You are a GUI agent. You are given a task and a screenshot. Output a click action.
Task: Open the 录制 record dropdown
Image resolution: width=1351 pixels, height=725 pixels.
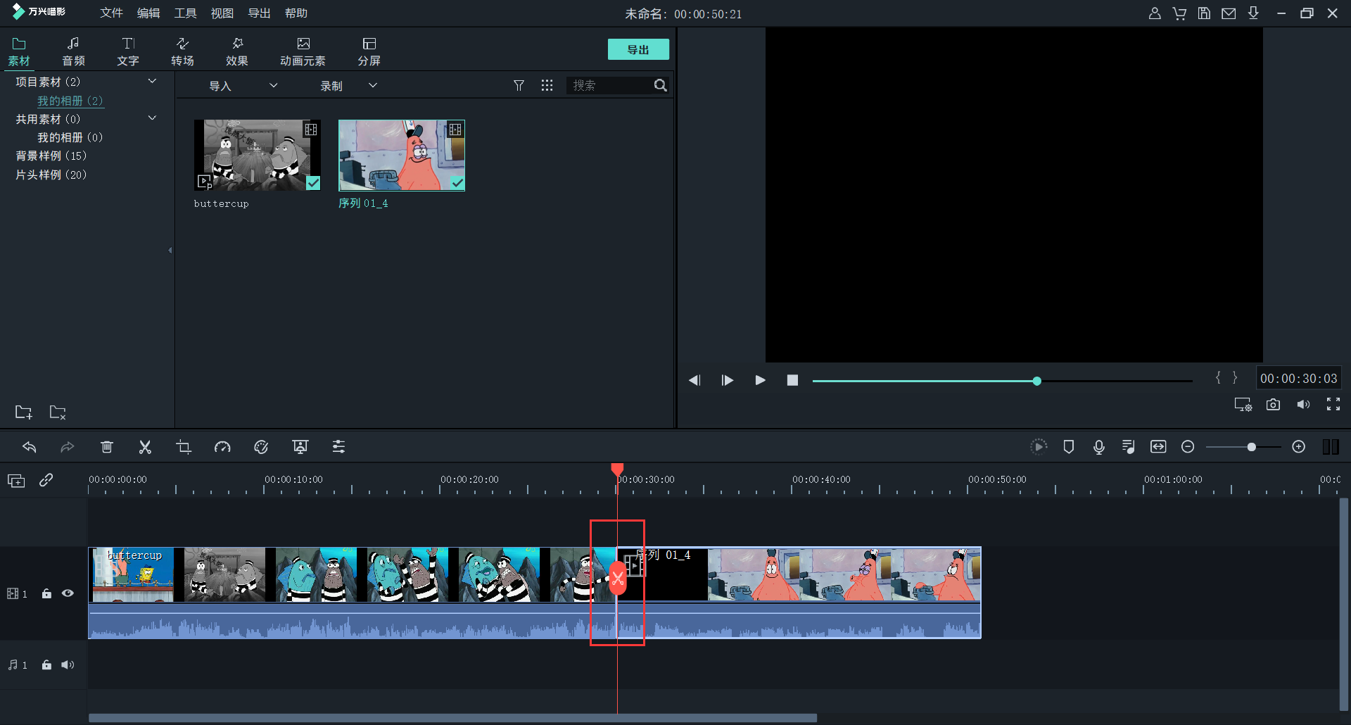tap(373, 86)
